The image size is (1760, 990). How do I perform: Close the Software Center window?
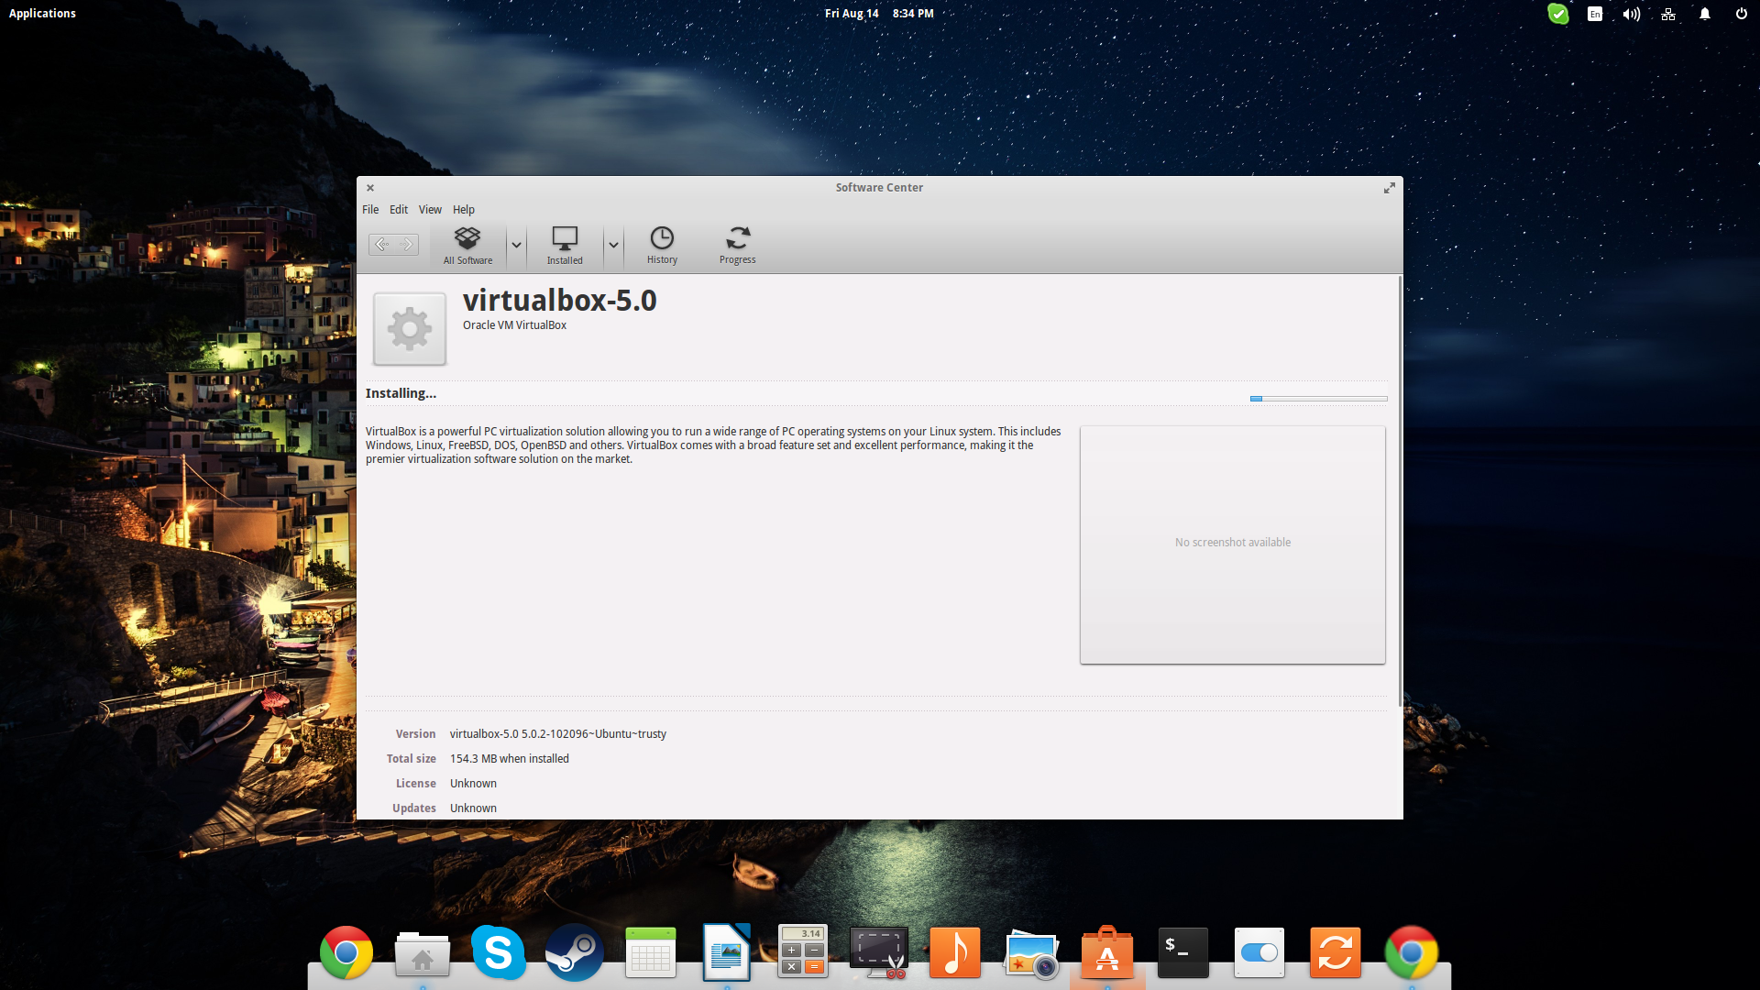tap(370, 188)
